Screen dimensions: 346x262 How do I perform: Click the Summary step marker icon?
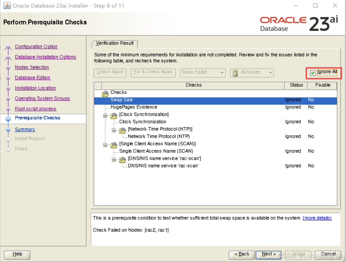(8, 130)
